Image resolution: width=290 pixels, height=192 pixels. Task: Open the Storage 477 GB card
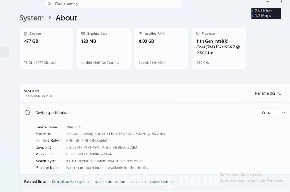click(x=46, y=48)
